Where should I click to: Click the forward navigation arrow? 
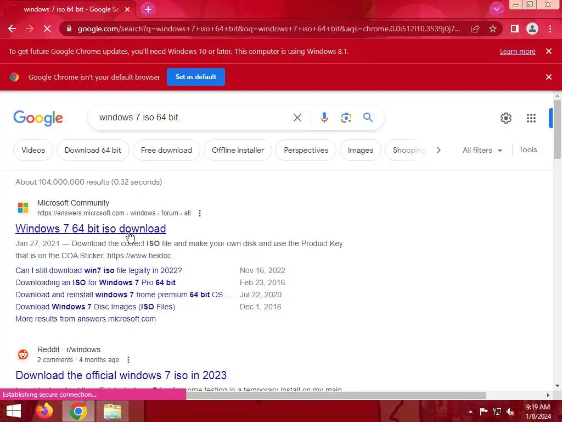click(x=30, y=29)
